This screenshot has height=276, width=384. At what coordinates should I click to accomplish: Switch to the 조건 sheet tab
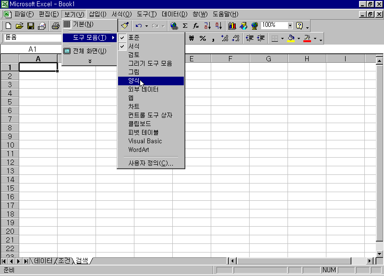[x=64, y=261]
